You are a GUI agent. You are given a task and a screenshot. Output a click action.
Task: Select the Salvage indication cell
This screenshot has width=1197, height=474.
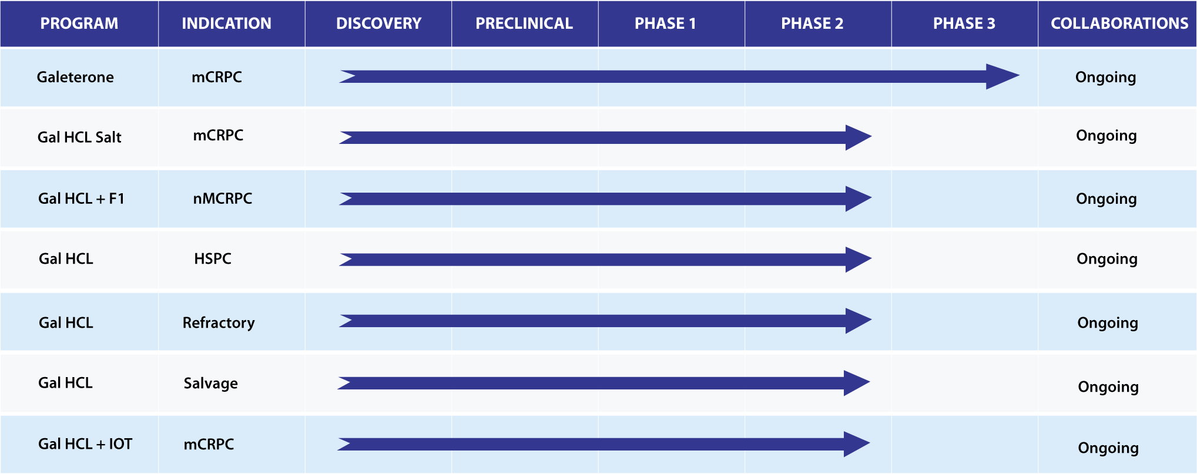pyautogui.click(x=211, y=384)
